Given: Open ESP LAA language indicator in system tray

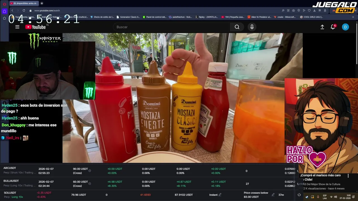Looking at the screenshot, I should (x=325, y=197).
